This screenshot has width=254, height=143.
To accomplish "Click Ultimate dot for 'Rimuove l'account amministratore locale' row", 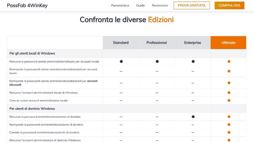I will click(x=229, y=93).
